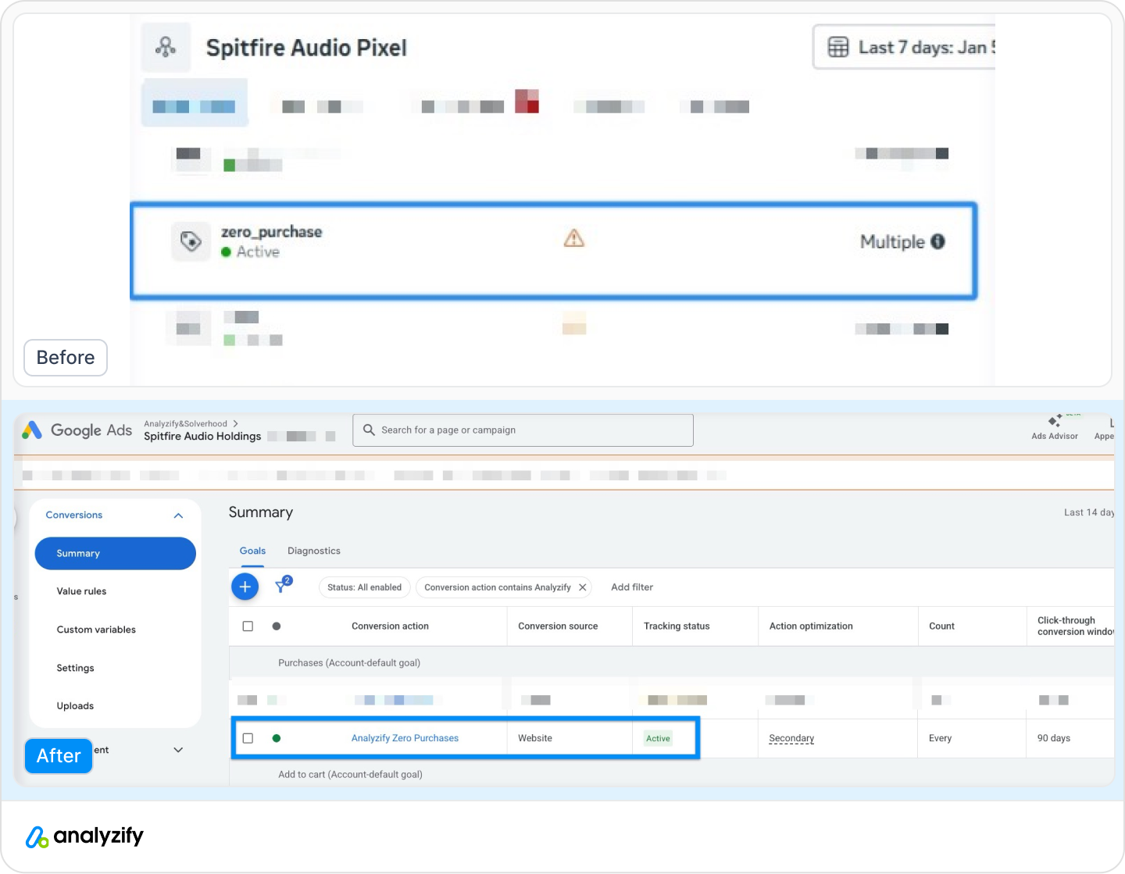This screenshot has width=1125, height=874.
Task: Click the info icon next to Multiple
Action: click(x=938, y=242)
